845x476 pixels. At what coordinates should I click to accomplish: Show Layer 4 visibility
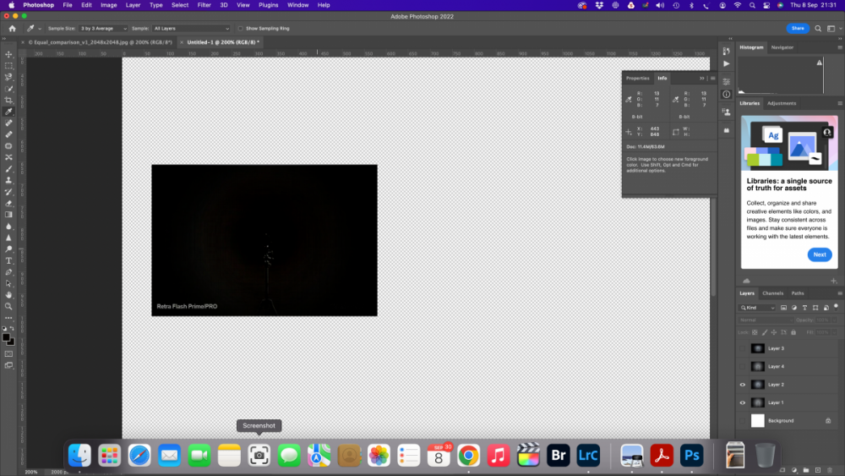pos(743,367)
